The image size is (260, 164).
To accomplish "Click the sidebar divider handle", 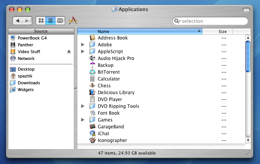I will 76,89.
